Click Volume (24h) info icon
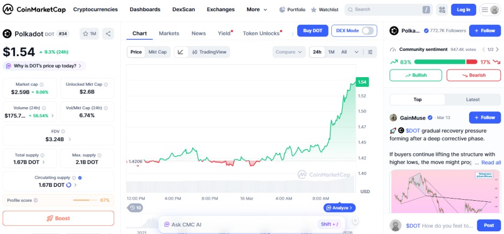504x234 pixels. (x=44, y=108)
